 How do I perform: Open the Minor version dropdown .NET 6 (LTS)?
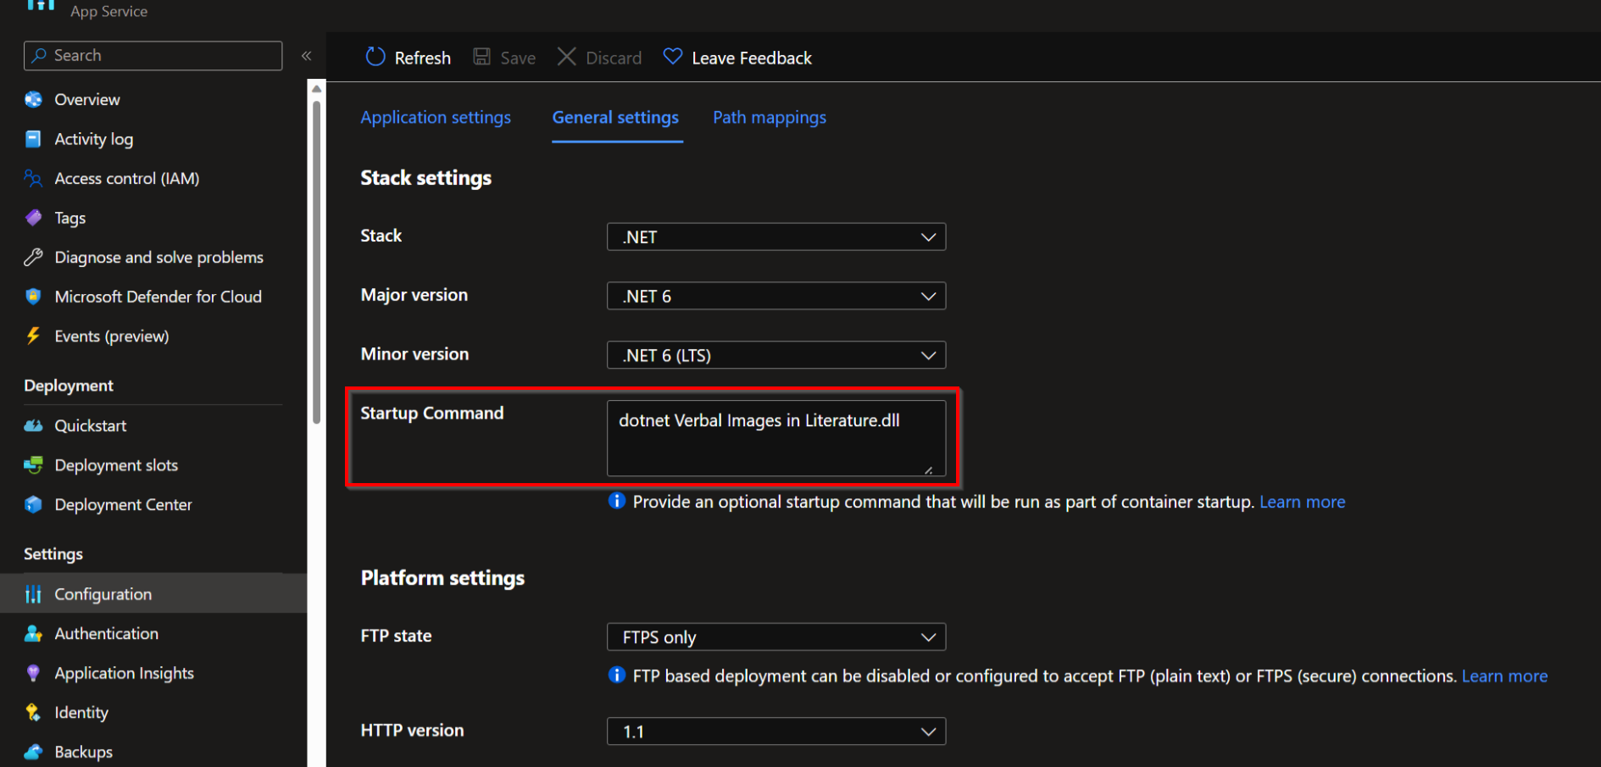pyautogui.click(x=776, y=355)
